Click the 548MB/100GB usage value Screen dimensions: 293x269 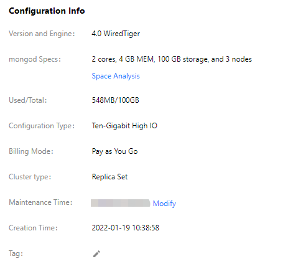click(115, 100)
